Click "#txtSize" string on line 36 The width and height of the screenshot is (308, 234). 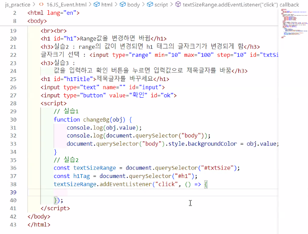pyautogui.click(x=217, y=168)
